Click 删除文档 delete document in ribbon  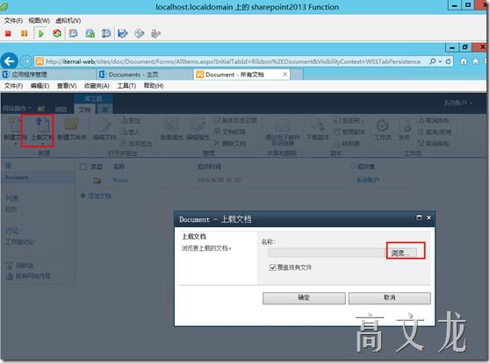tap(230, 143)
